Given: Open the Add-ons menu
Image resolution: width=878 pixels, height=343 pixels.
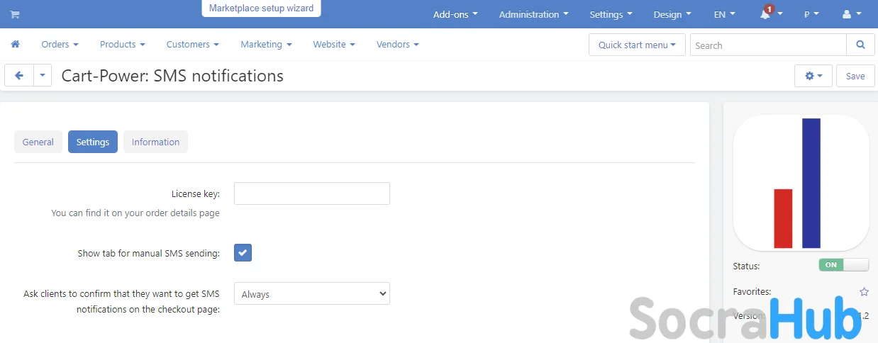Looking at the screenshot, I should click(x=455, y=14).
